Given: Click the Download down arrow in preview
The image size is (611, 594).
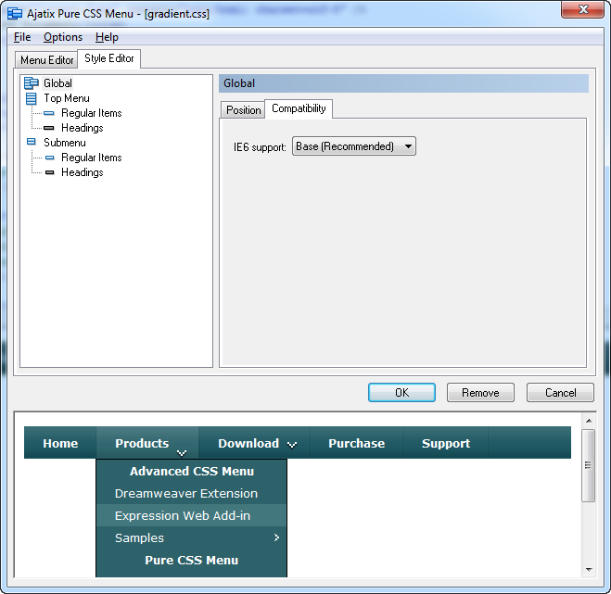Looking at the screenshot, I should click(292, 445).
